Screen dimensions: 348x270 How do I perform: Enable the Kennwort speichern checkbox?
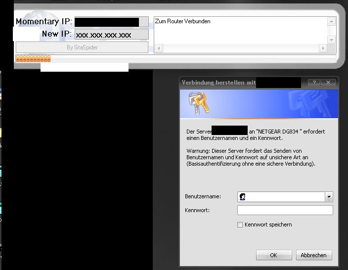coord(240,225)
